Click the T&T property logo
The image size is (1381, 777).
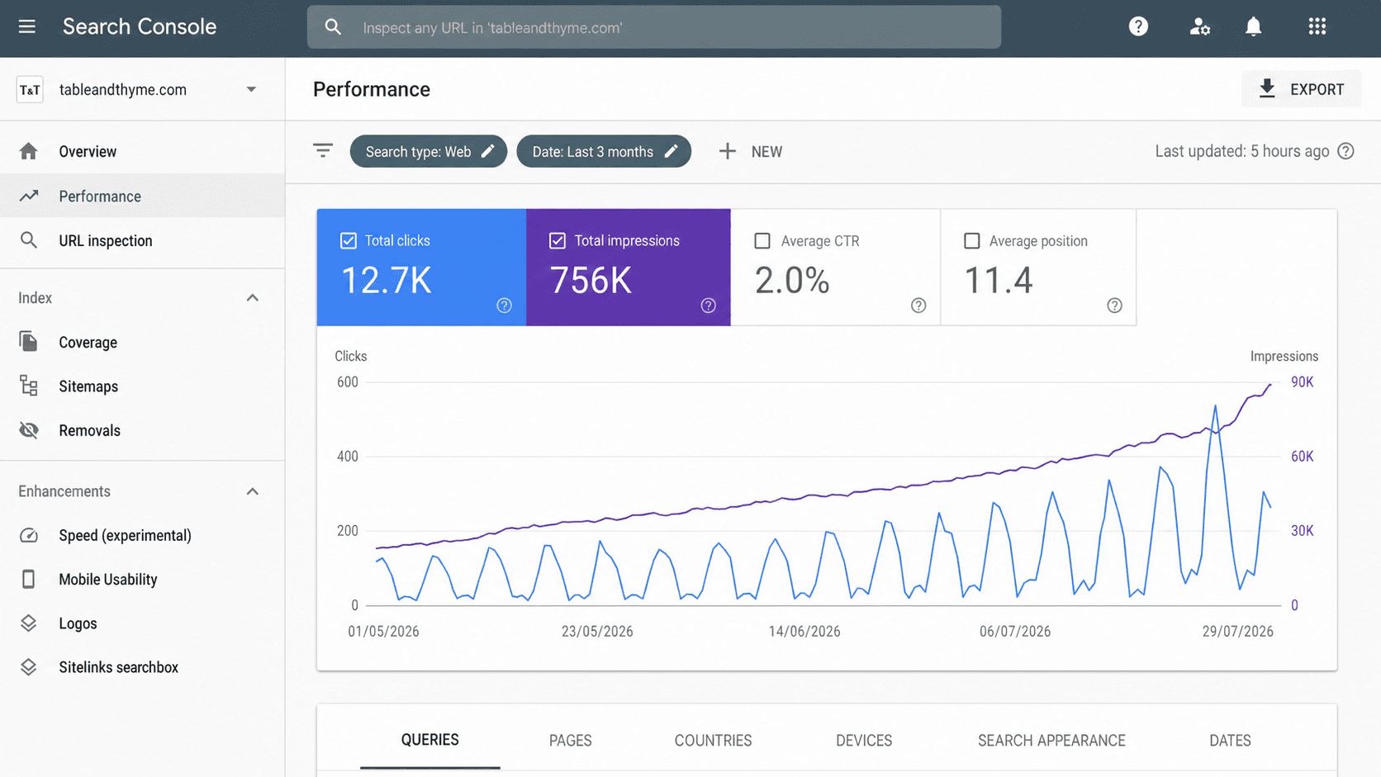coord(30,89)
